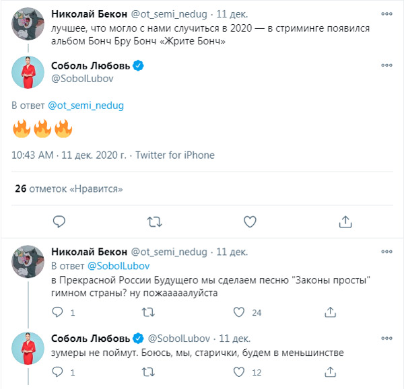Open more options on the top tweet

click(386, 13)
